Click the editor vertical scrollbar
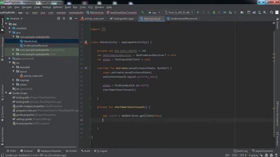The width and height of the screenshot is (280, 157). [x=274, y=84]
